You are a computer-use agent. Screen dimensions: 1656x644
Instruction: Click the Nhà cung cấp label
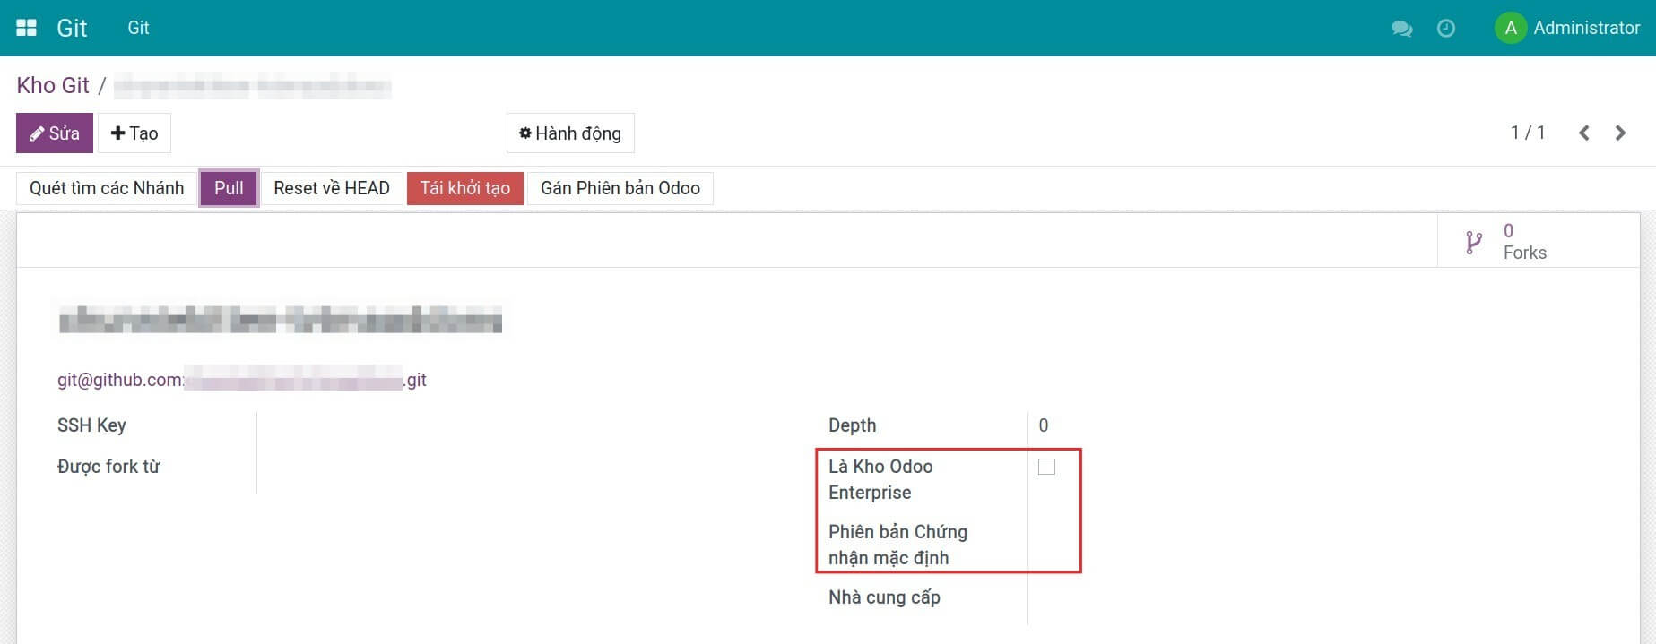coord(884,597)
